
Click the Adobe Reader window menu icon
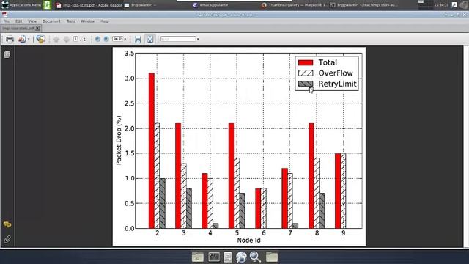tap(5, 15)
